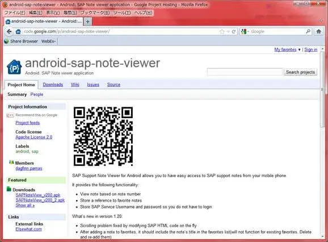Click the Share Browser toolbar button
The width and height of the screenshot is (328, 242).
(22, 41)
